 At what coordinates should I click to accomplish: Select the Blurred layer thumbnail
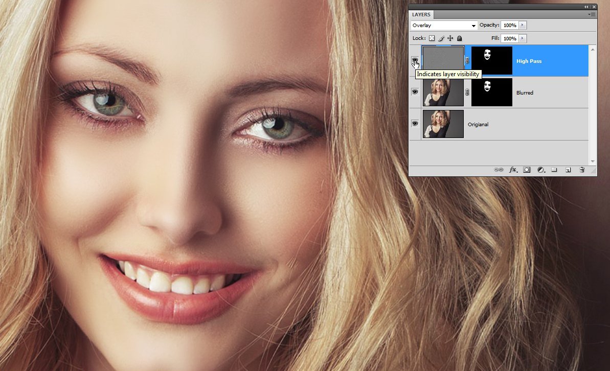pyautogui.click(x=443, y=92)
